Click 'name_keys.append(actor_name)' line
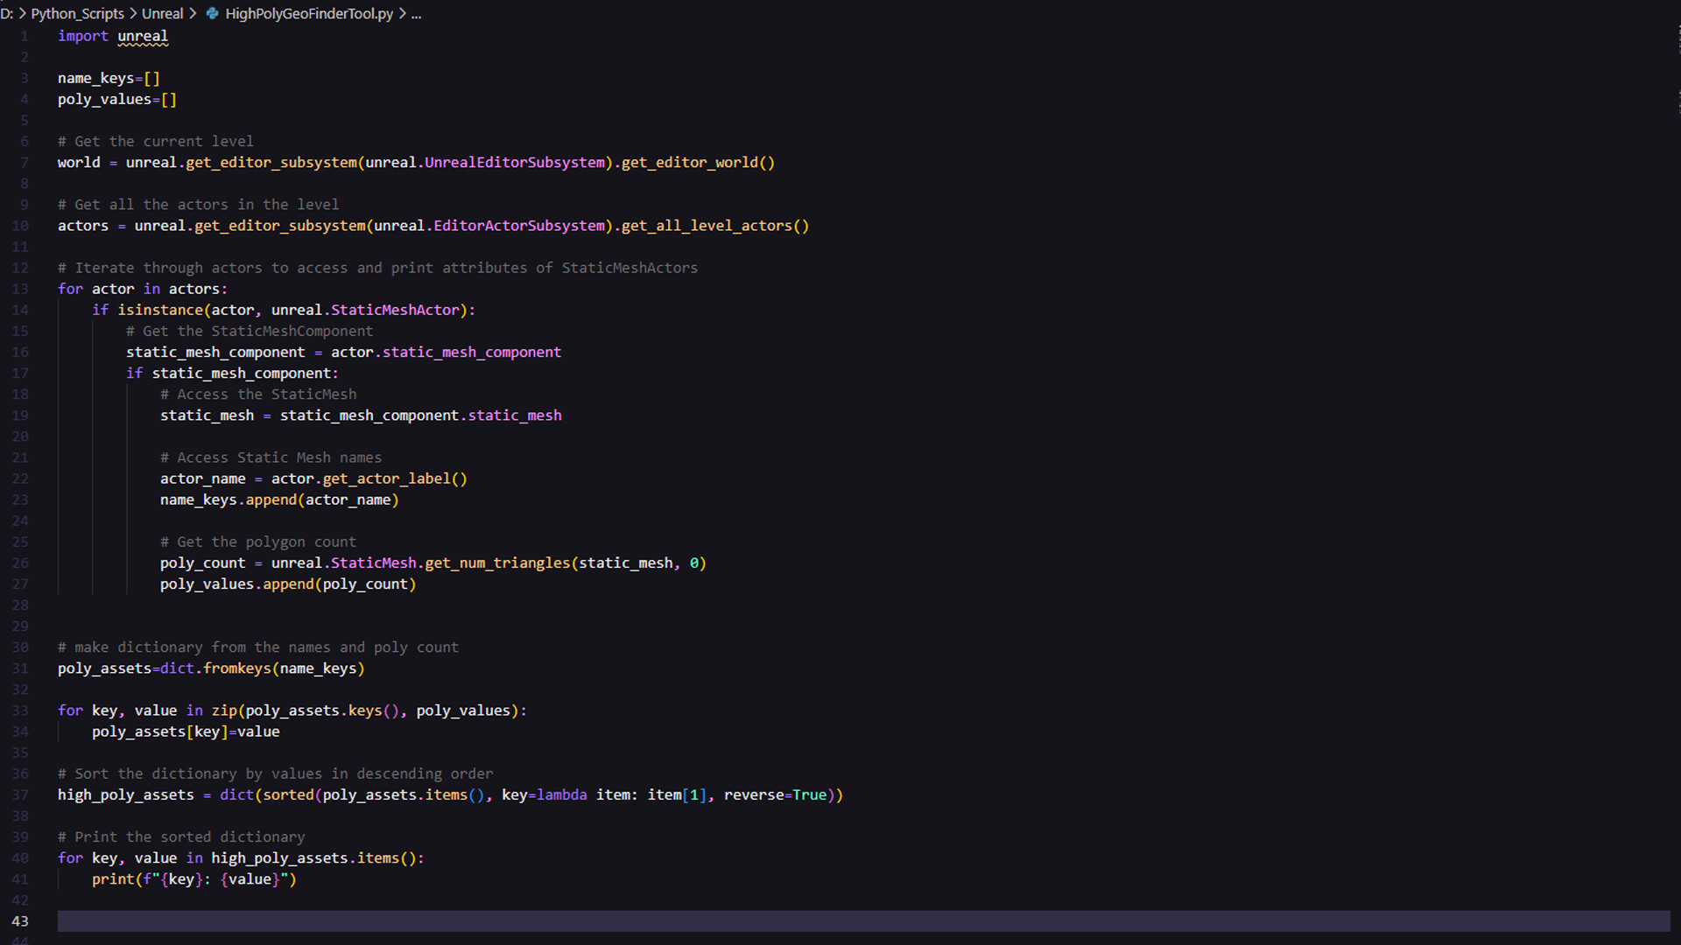Image resolution: width=1681 pixels, height=945 pixels. tap(279, 500)
